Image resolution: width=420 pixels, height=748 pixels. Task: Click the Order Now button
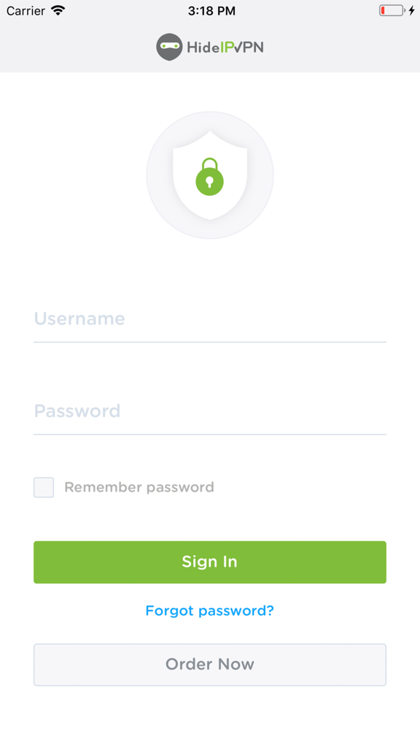tap(209, 664)
